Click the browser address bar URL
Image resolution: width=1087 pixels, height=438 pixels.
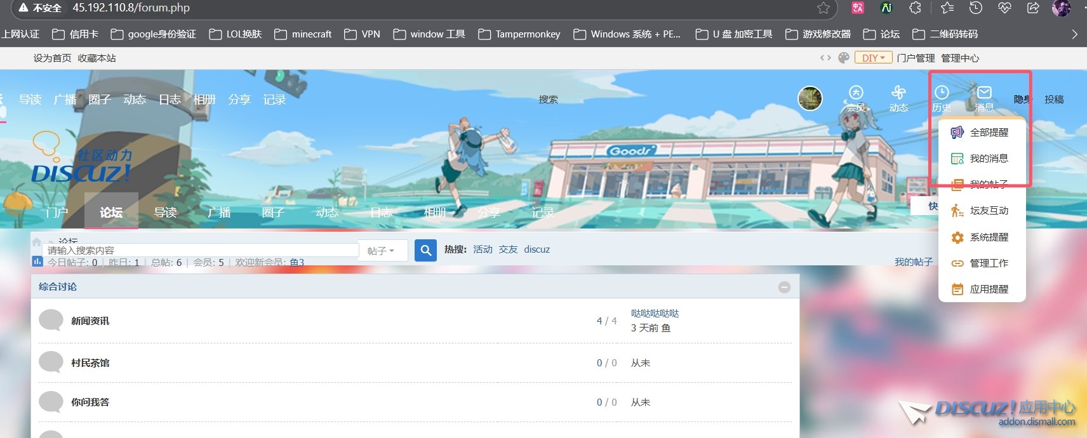pos(131,8)
